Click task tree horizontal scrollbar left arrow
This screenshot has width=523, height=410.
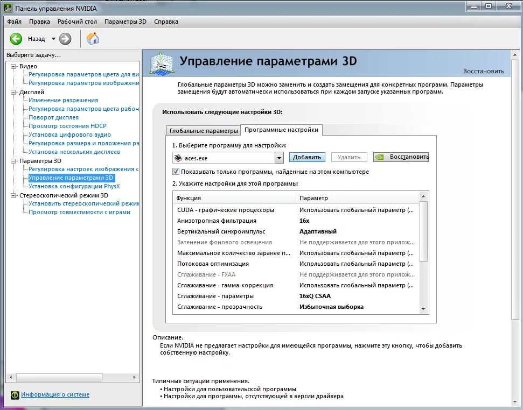11,377
